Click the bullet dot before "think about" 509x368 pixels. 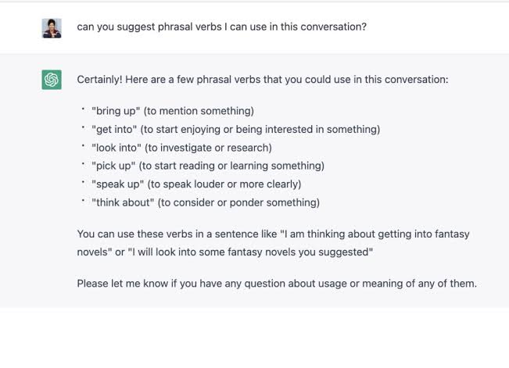pos(83,201)
